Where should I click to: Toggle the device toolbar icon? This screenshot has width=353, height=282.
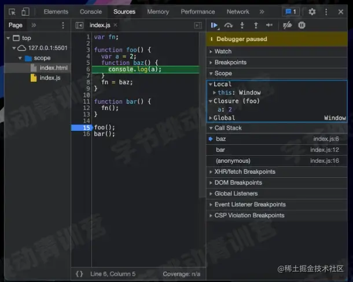click(x=25, y=12)
